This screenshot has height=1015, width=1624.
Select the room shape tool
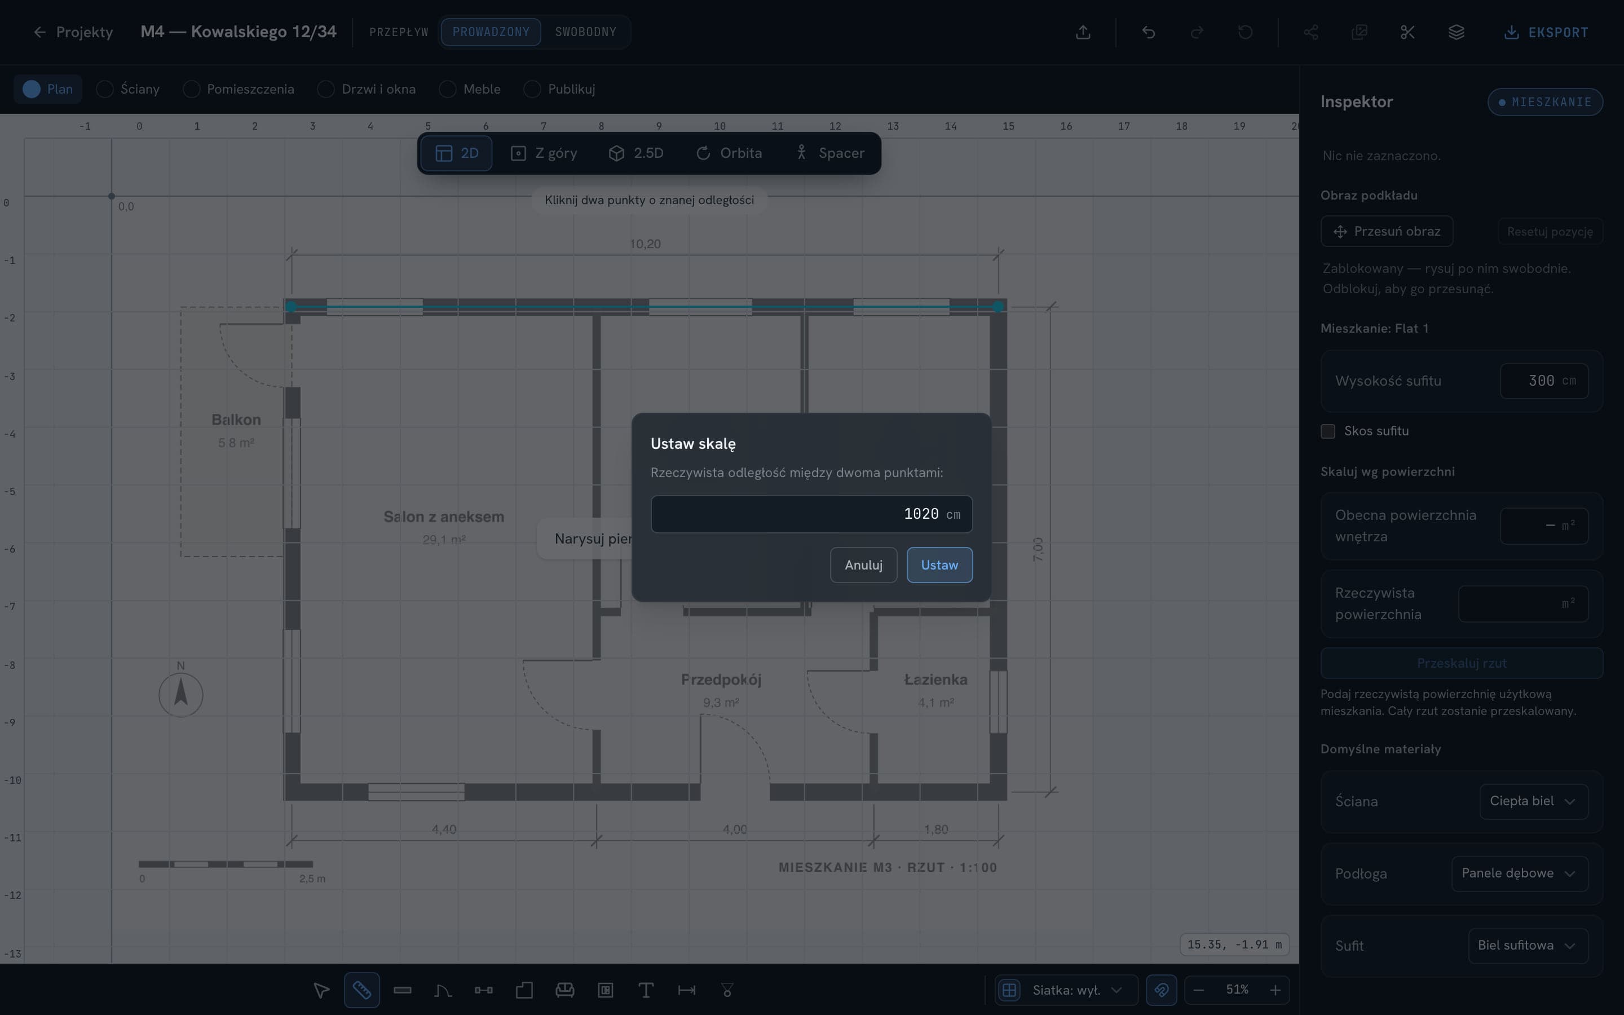point(524,990)
